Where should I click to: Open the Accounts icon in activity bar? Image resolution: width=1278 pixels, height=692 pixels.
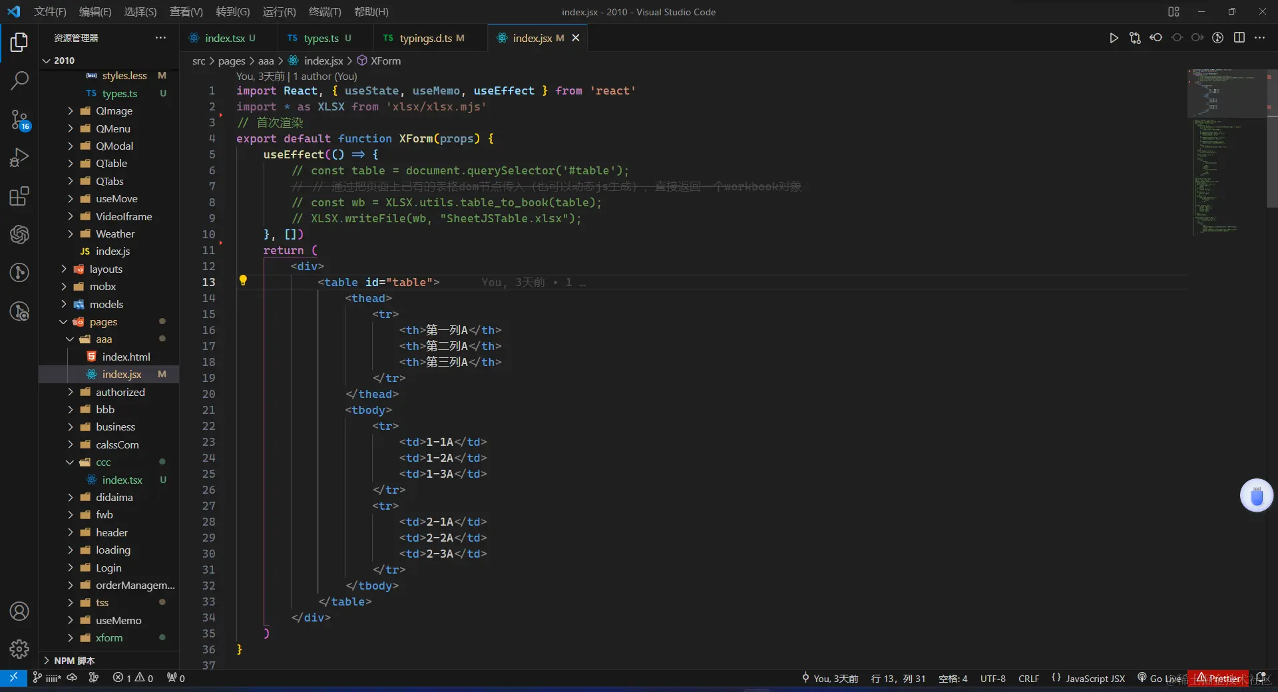(19, 611)
